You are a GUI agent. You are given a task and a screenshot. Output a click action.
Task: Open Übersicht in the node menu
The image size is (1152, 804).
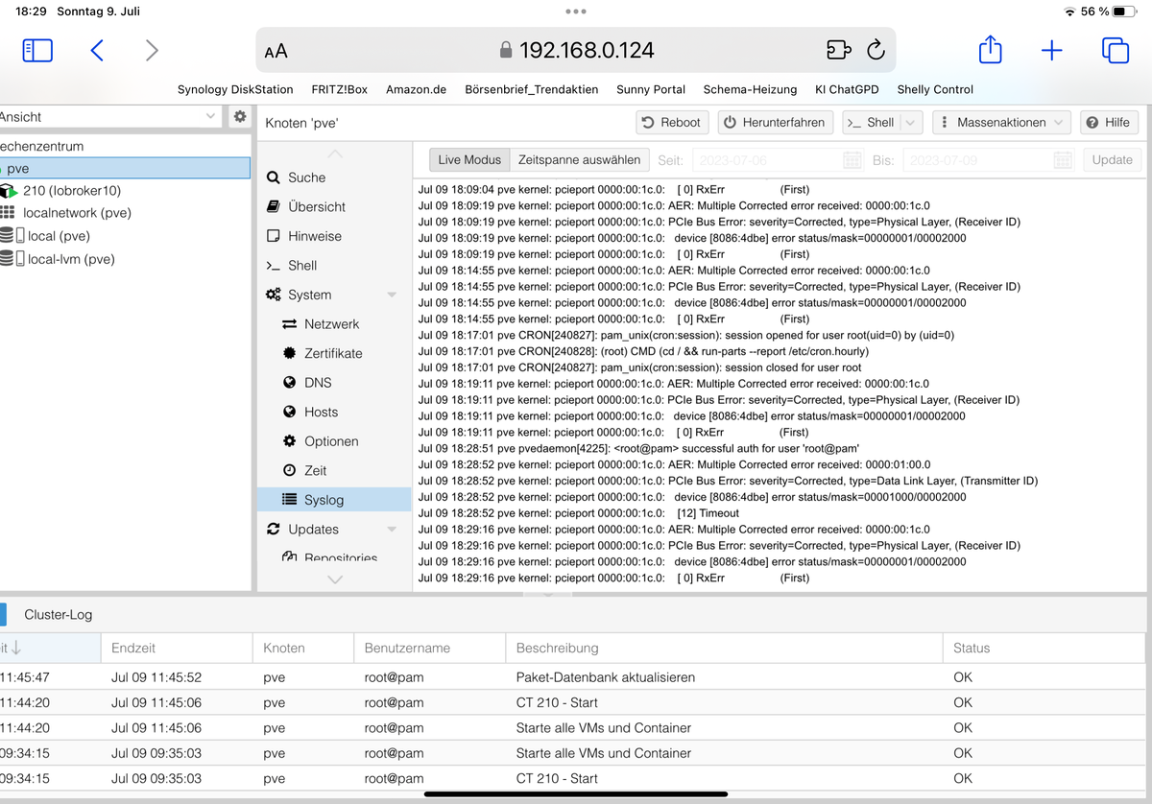[334, 206]
